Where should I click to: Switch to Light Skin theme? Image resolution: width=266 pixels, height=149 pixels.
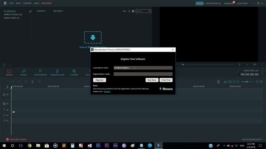coord(242,3)
